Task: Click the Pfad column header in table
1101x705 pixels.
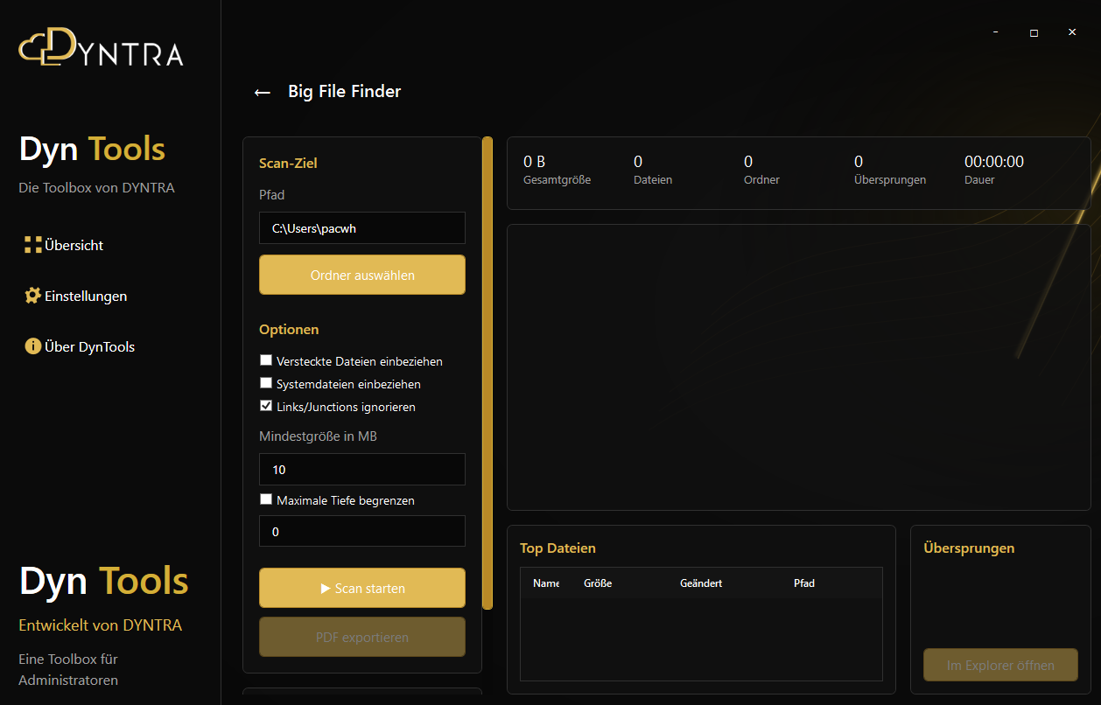Action: point(804,583)
